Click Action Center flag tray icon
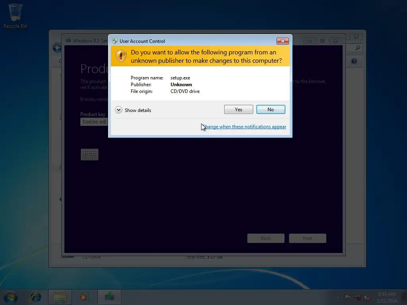 347,297
